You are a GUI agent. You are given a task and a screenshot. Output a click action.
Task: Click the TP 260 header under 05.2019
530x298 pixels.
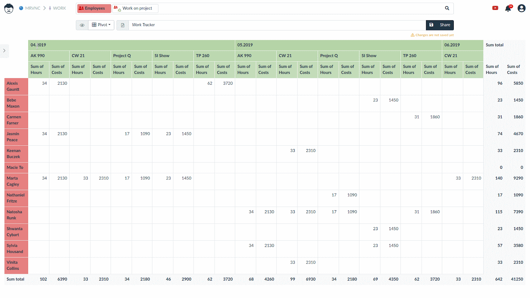click(x=421, y=56)
